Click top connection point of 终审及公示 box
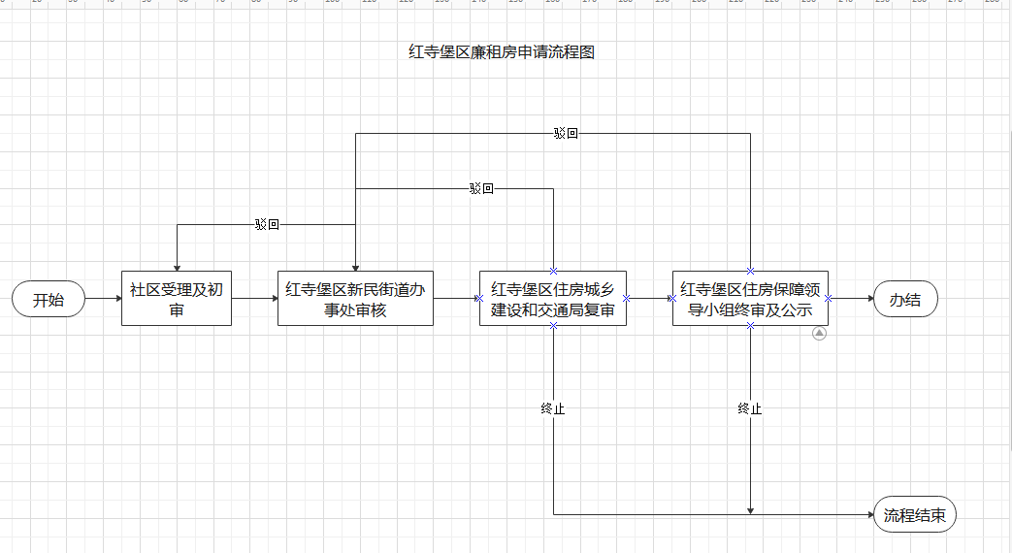 point(750,271)
